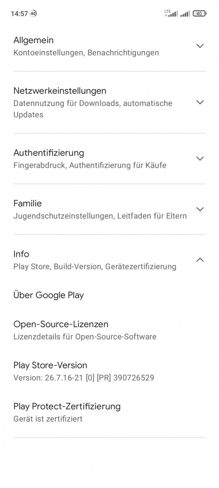Tap the Familie heading
Viewport: 219px width, 488px height.
pyautogui.click(x=27, y=203)
